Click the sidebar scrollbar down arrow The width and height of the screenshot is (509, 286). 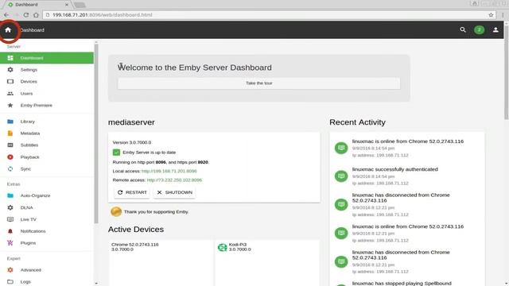click(96, 284)
